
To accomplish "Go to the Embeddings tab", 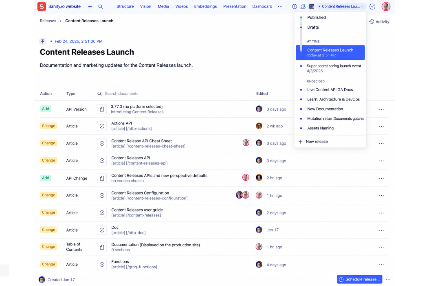I will click(x=206, y=6).
